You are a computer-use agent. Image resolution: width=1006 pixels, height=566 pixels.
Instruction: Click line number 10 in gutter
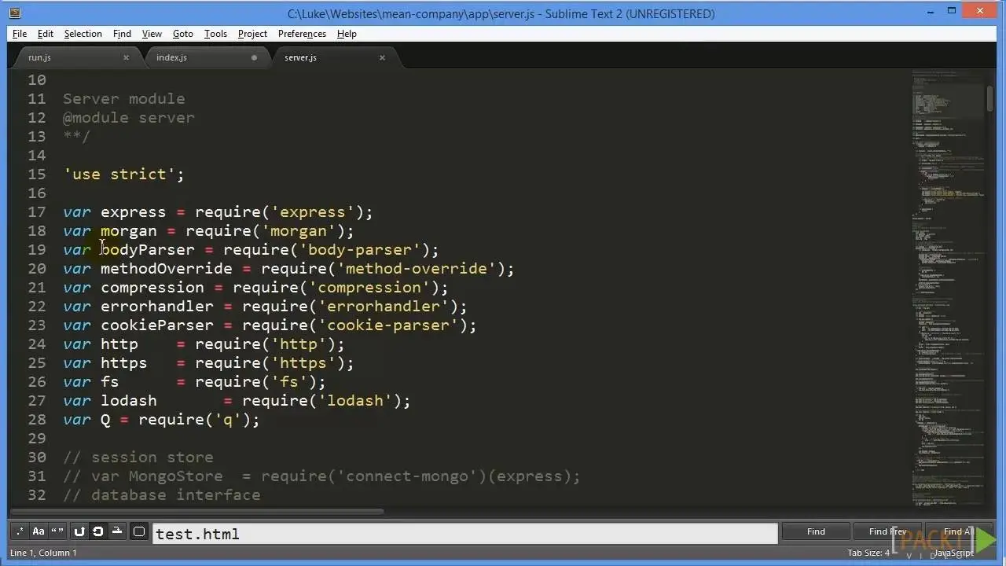tap(37, 79)
